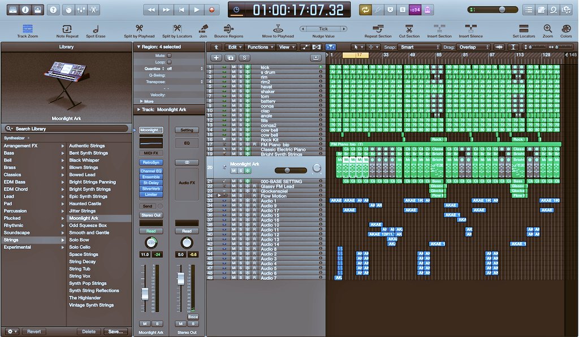Click the Delete button in Library
Screen dimensions: 579x337
pos(89,331)
